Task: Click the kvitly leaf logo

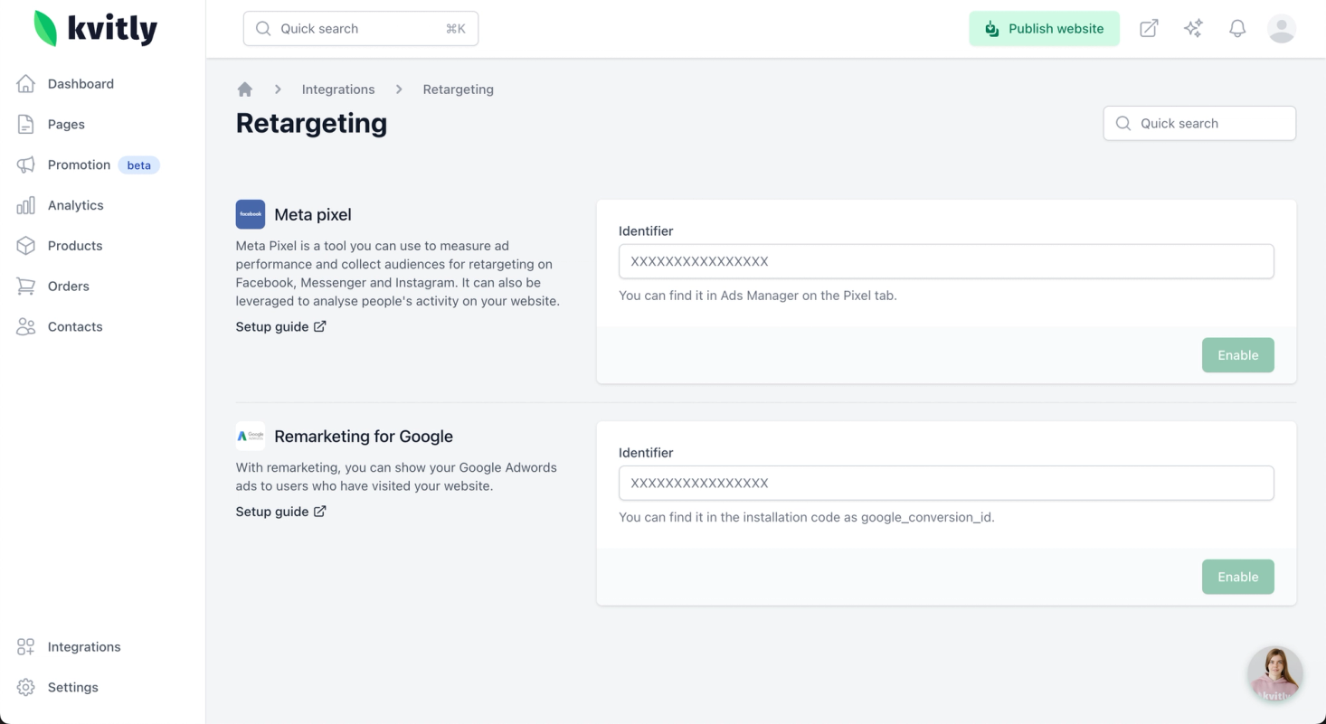Action: [45, 29]
